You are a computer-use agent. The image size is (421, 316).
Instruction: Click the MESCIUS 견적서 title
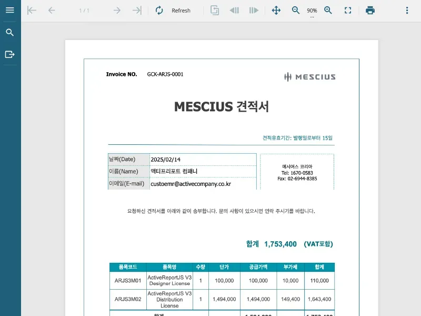[222, 106]
